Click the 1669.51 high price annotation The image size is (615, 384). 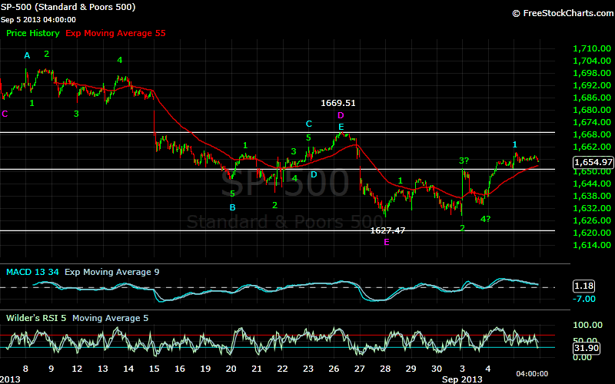tap(338, 103)
